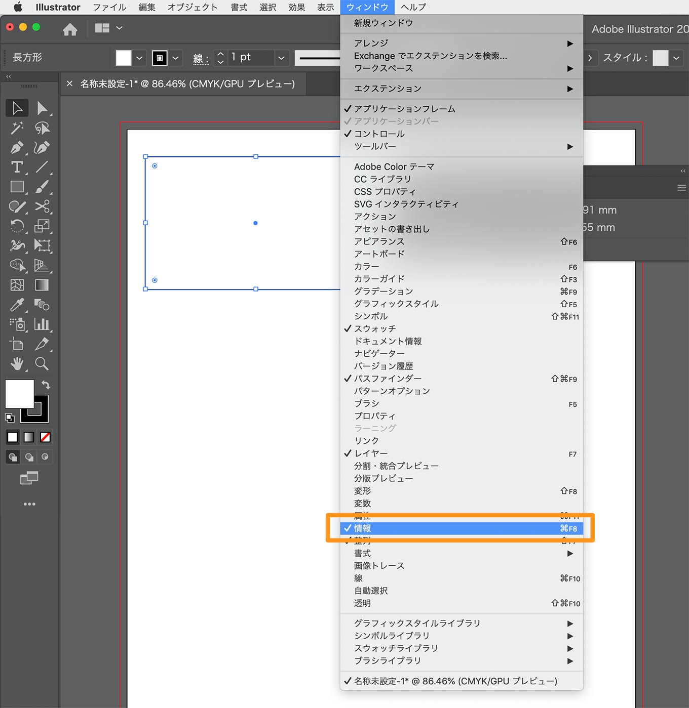689x708 pixels.
Task: Open the Apple menu
Action: click(18, 7)
